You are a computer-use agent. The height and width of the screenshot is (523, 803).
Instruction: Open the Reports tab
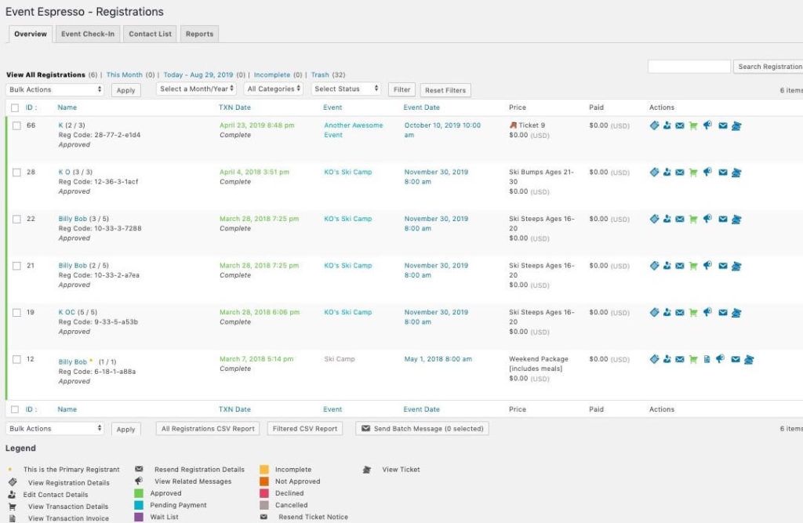[199, 34]
